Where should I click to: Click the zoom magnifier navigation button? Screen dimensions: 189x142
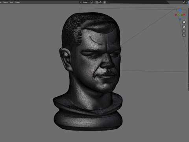tap(184, 22)
